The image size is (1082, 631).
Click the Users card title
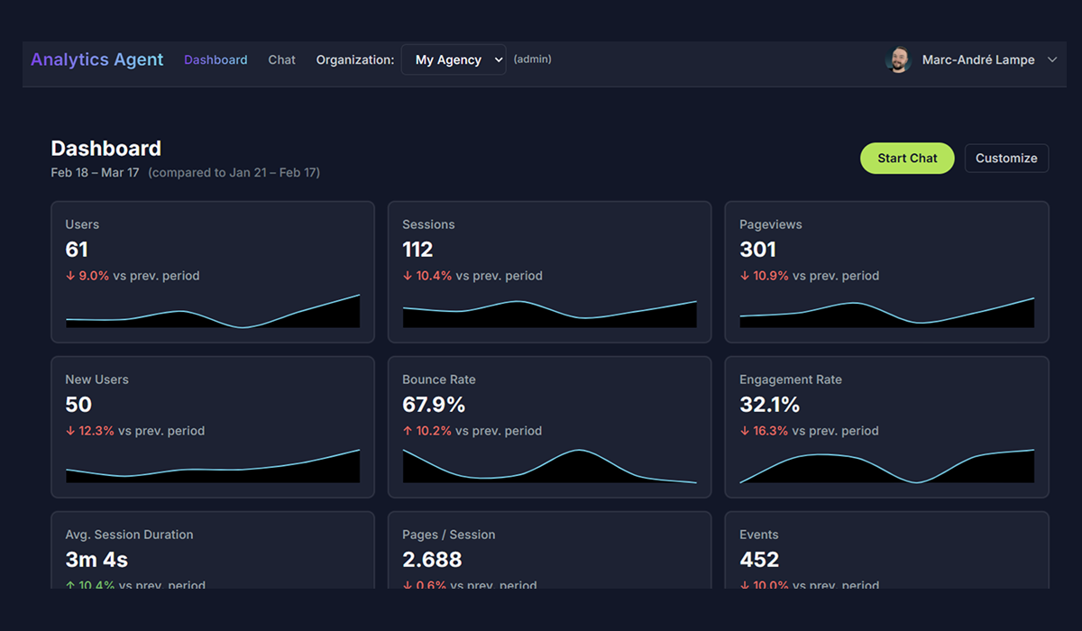[82, 224]
